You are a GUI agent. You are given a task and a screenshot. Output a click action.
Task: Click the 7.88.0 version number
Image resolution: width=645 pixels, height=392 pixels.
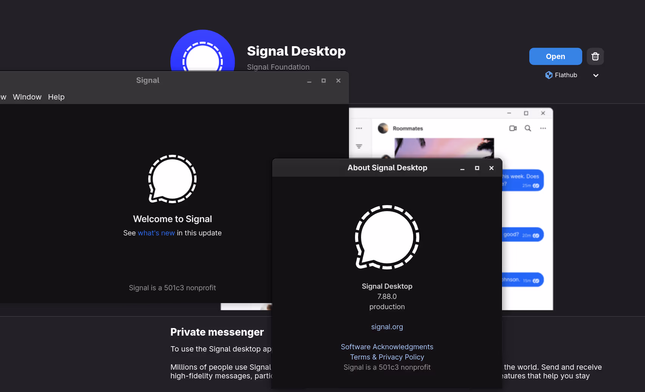(387, 297)
